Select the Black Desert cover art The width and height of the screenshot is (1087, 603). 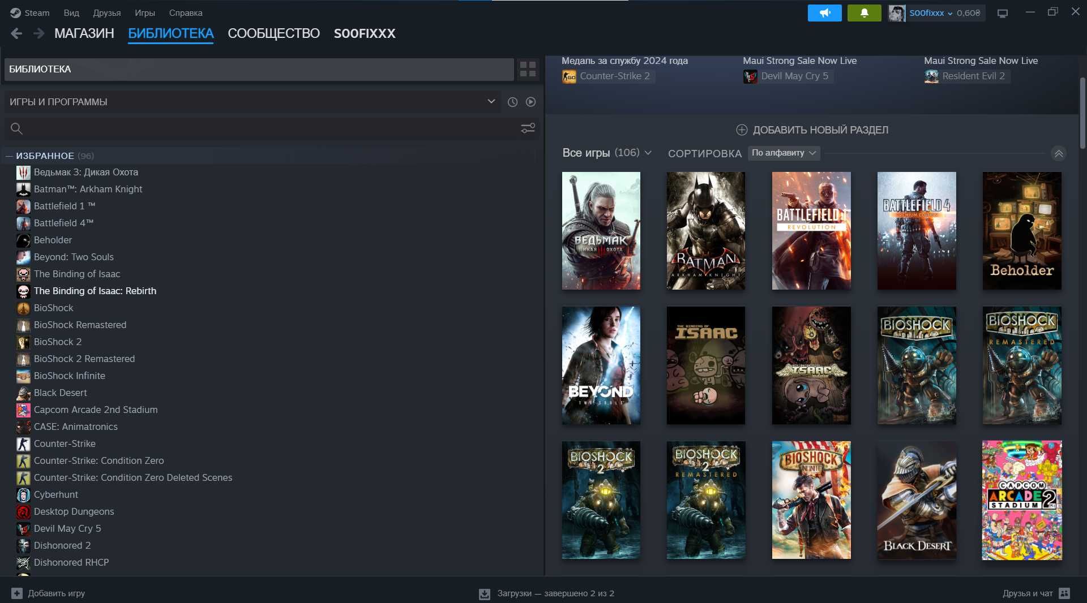pyautogui.click(x=917, y=500)
